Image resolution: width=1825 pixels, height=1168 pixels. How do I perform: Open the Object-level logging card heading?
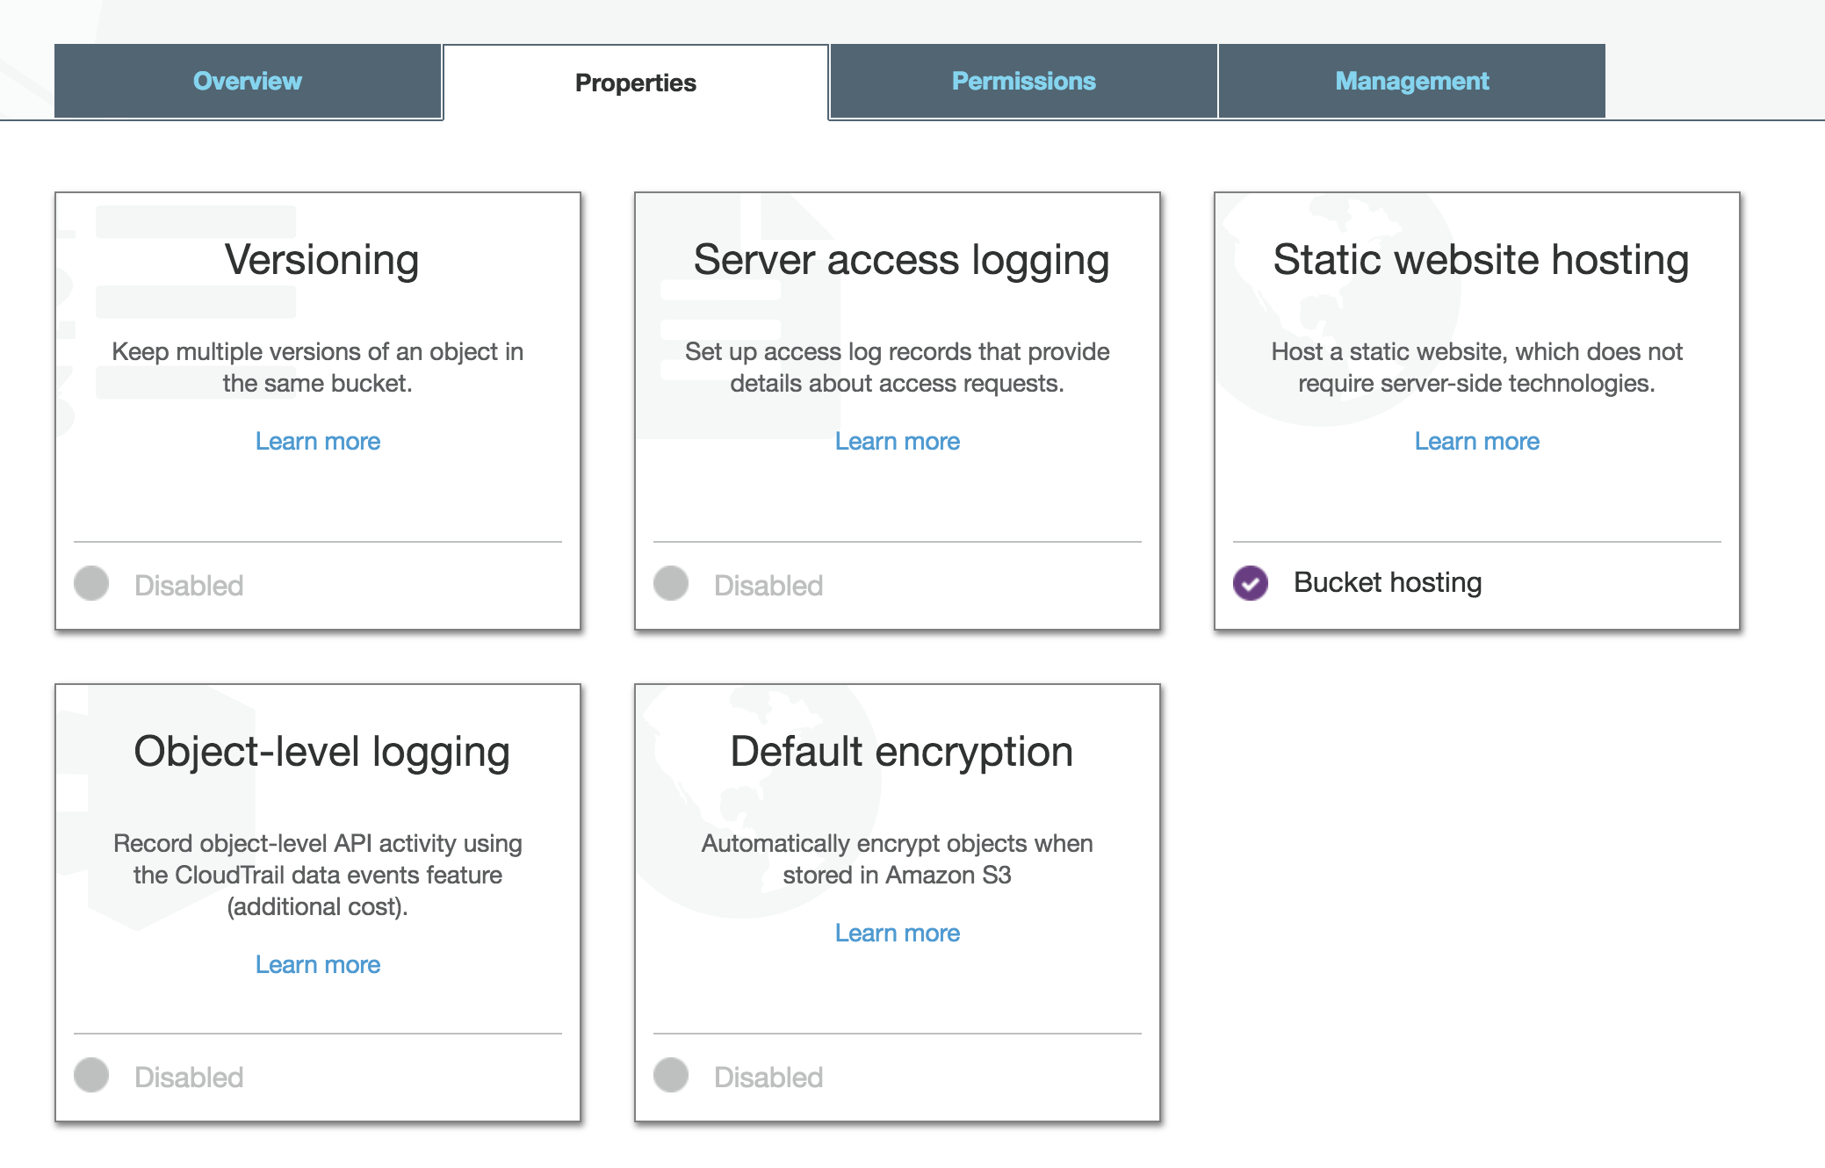point(321,752)
